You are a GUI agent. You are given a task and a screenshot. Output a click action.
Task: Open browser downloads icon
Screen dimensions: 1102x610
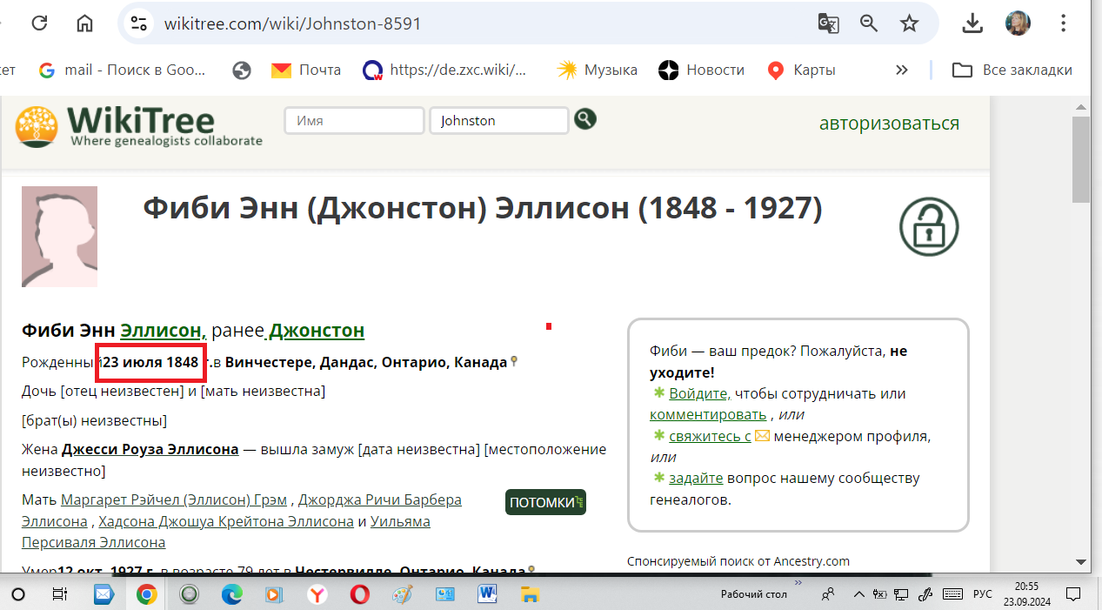click(x=972, y=23)
